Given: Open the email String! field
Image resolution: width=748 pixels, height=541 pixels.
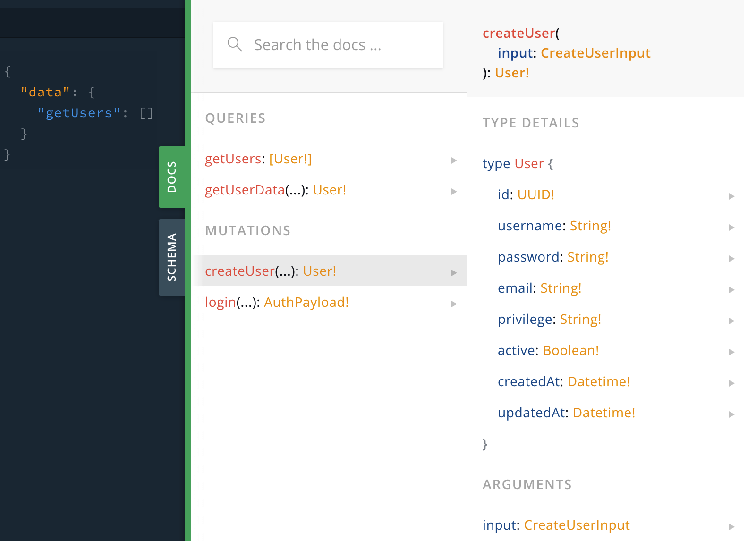Looking at the screenshot, I should [x=539, y=288].
